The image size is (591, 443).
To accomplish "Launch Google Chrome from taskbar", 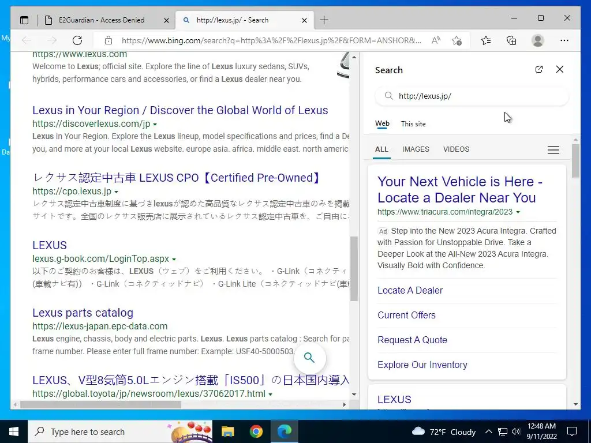I will click(256, 431).
